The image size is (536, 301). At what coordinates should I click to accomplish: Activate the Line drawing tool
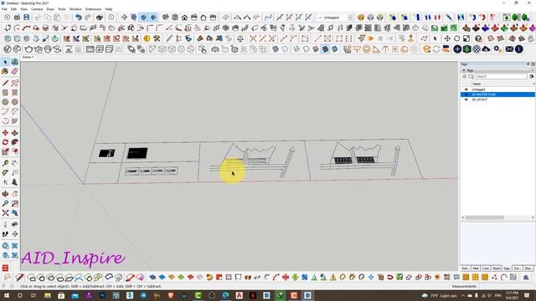(5, 83)
